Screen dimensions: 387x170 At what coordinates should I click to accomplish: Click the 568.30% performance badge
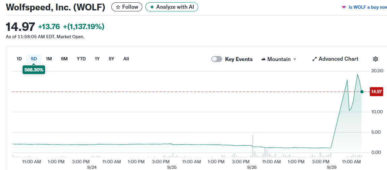34,70
